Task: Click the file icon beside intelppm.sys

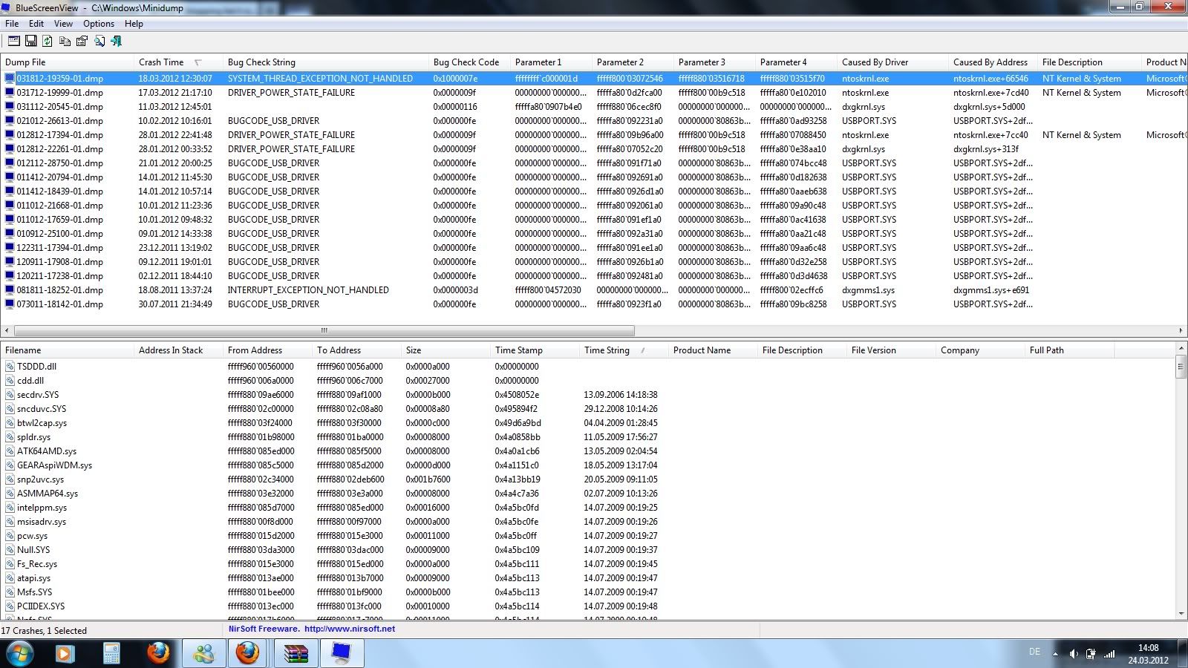Action: [10, 508]
